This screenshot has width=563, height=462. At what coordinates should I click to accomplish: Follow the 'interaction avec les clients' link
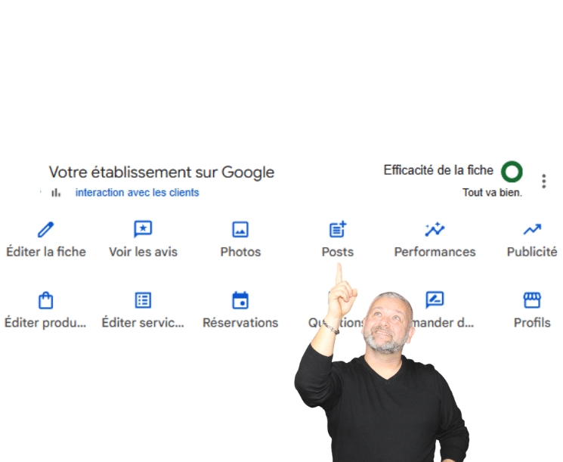137,193
